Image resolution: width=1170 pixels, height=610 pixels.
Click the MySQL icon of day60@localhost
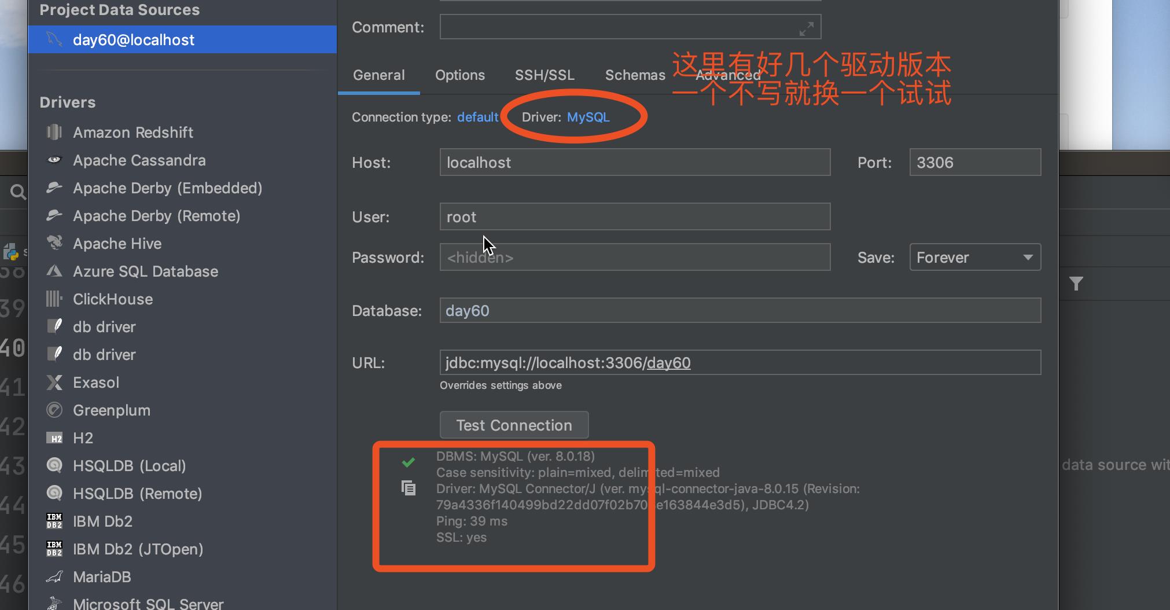54,39
